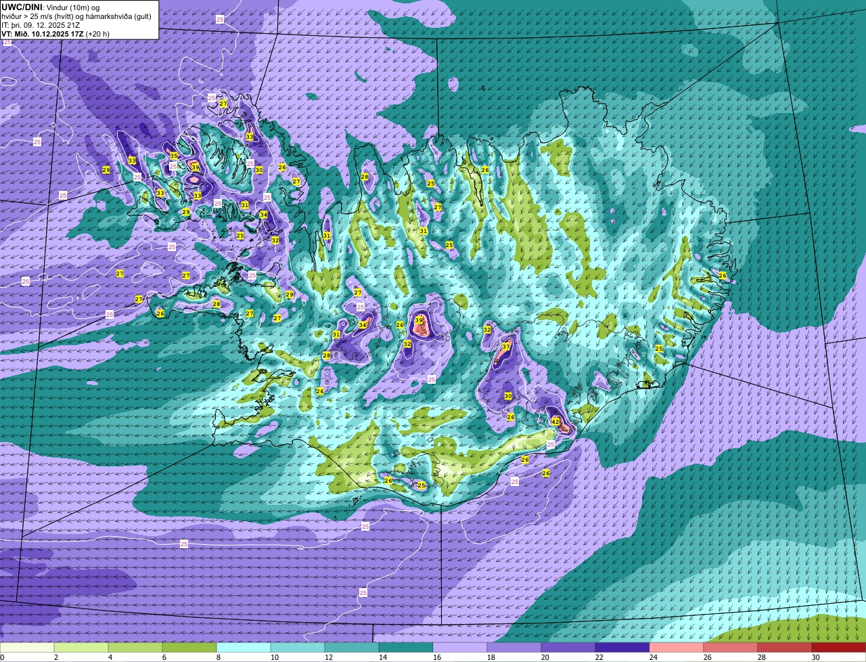866x662 pixels.
Task: Click the 6–8 m/s olive green legend swatch
Action: (x=189, y=647)
